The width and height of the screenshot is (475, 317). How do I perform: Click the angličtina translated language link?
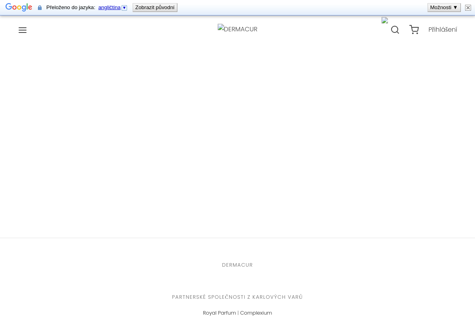(109, 7)
